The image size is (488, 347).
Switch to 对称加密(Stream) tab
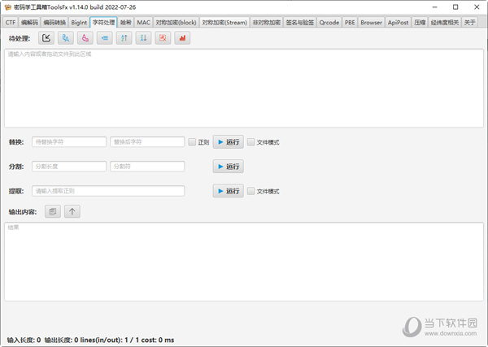point(224,23)
